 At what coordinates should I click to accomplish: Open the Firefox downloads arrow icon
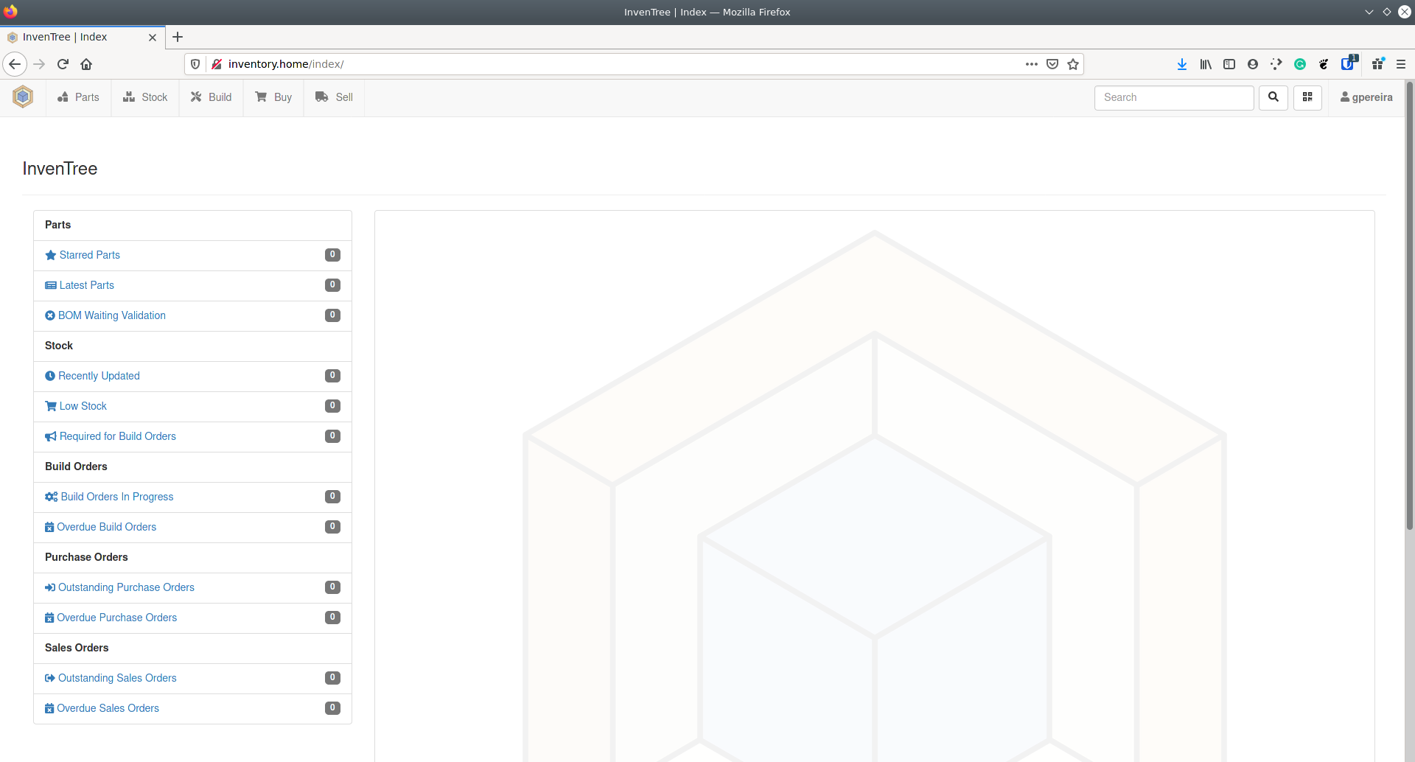pyautogui.click(x=1182, y=64)
